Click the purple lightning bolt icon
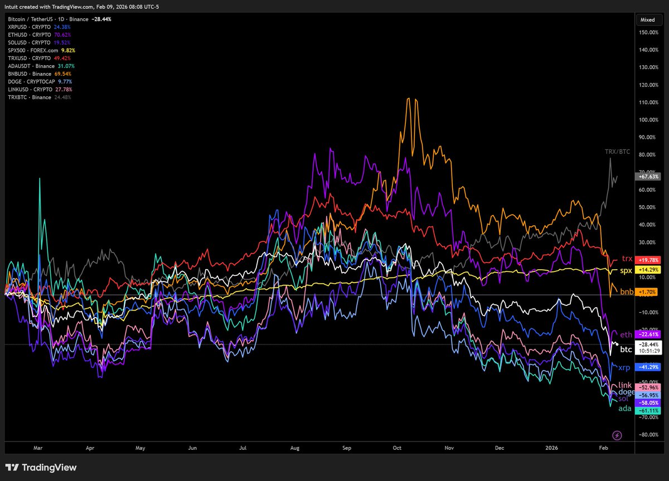The image size is (669, 481). click(x=617, y=435)
